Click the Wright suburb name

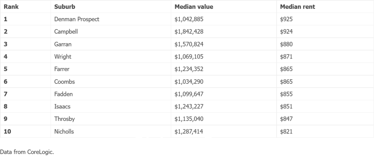pos(63,56)
